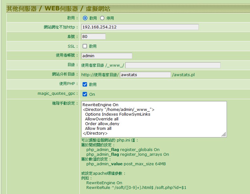This screenshot has height=194, width=250.
Task: Click 虛擬網站 in the page heading
Action: click(x=96, y=9)
